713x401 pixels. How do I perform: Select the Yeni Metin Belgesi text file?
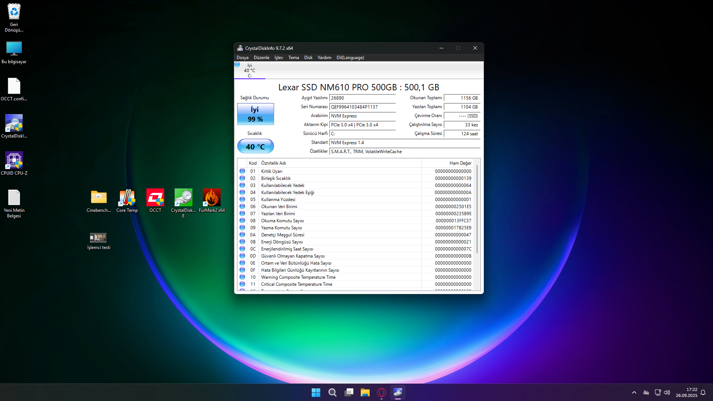[14, 203]
